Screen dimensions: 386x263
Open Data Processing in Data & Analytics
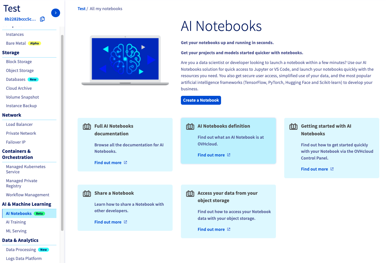pyautogui.click(x=21, y=250)
